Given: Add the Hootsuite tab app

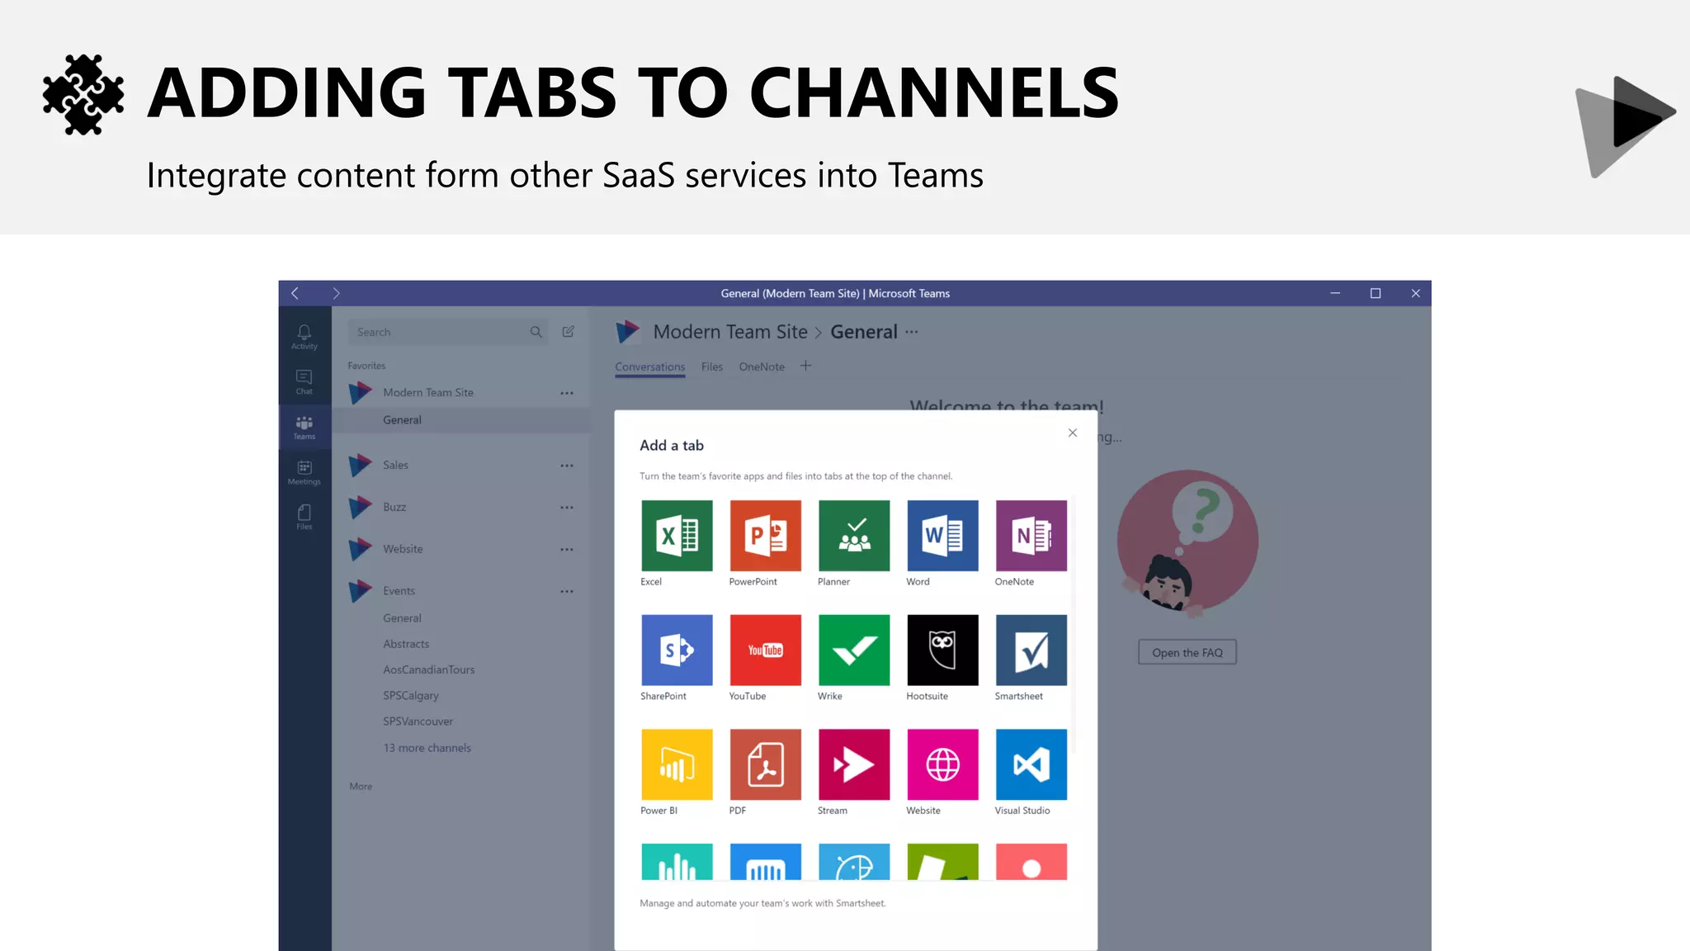Looking at the screenshot, I should pos(942,650).
